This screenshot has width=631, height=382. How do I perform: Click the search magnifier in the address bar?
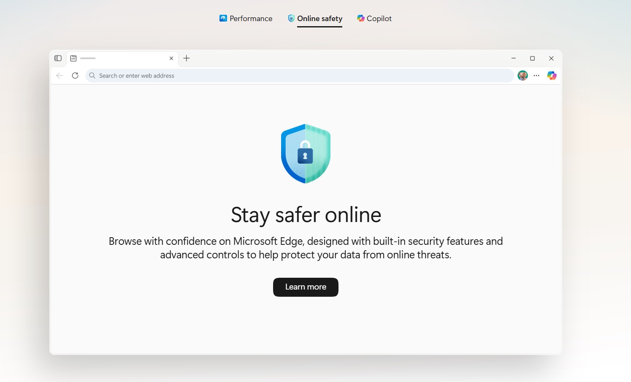click(x=92, y=76)
